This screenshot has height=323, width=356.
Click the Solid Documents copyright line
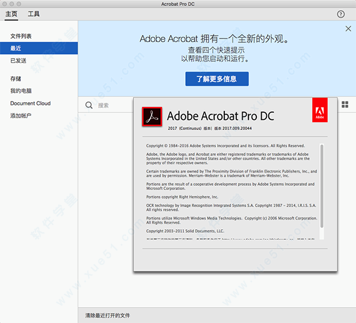pos(185,231)
